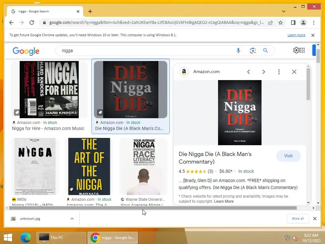Screen dimensions: 325x244
Task: Click the Google search input field
Action: 145,51
